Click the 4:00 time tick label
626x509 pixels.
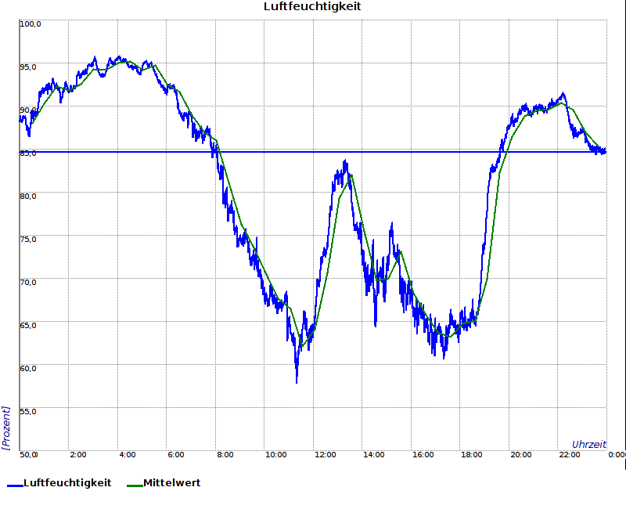128,455
